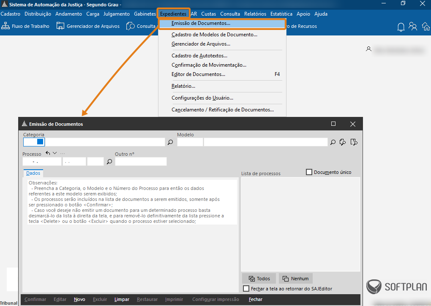Click the Consulta toolbar button with magnifier icon
This screenshot has height=306, width=431.
click(141, 26)
